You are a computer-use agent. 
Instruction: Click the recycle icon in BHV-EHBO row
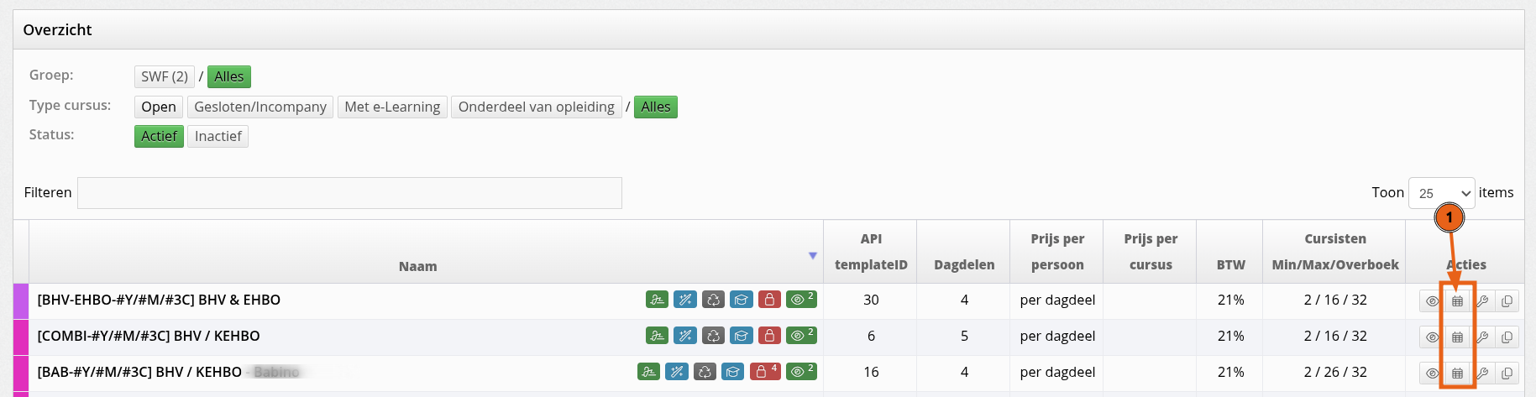coord(713,300)
